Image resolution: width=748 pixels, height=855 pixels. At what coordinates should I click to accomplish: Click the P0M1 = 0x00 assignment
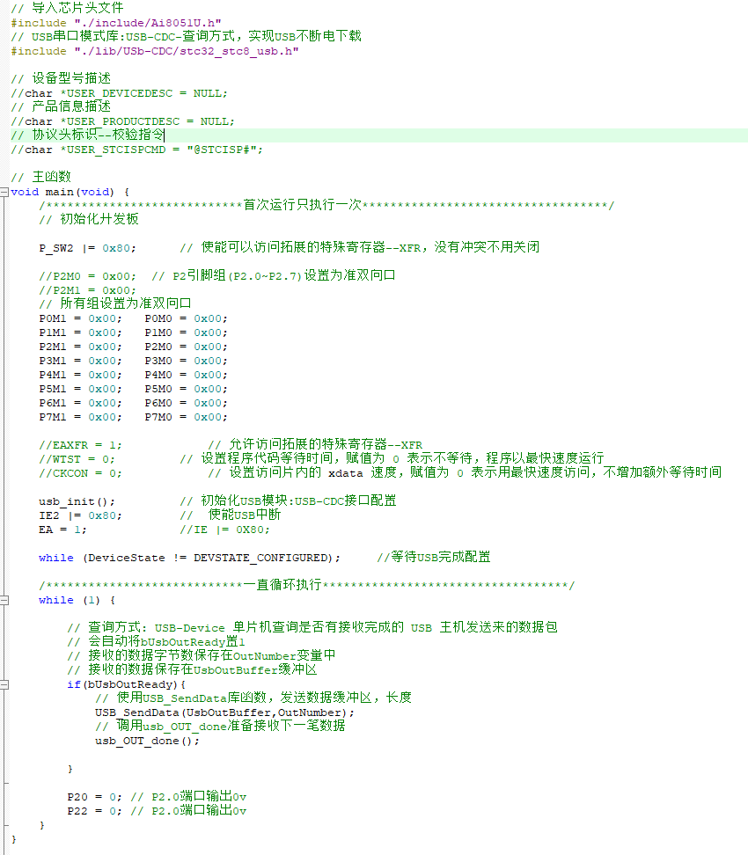(80, 318)
